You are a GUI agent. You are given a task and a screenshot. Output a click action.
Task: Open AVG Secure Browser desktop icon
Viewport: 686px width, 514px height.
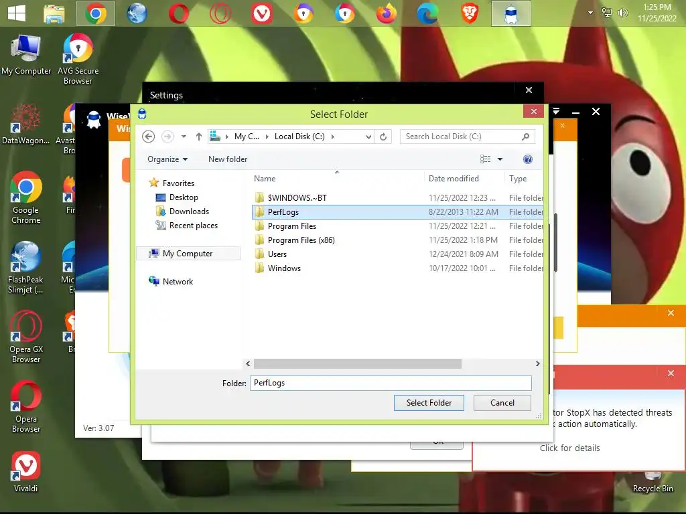tap(78, 59)
